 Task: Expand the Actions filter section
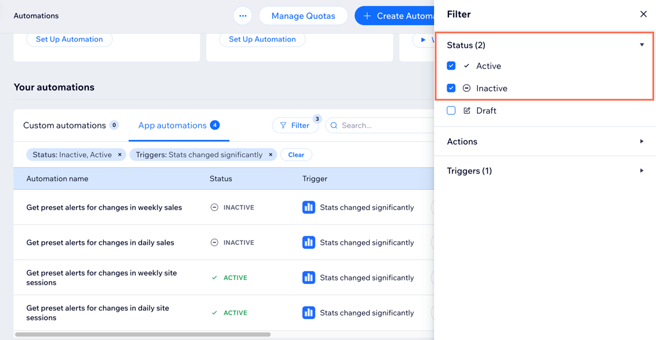pos(642,142)
